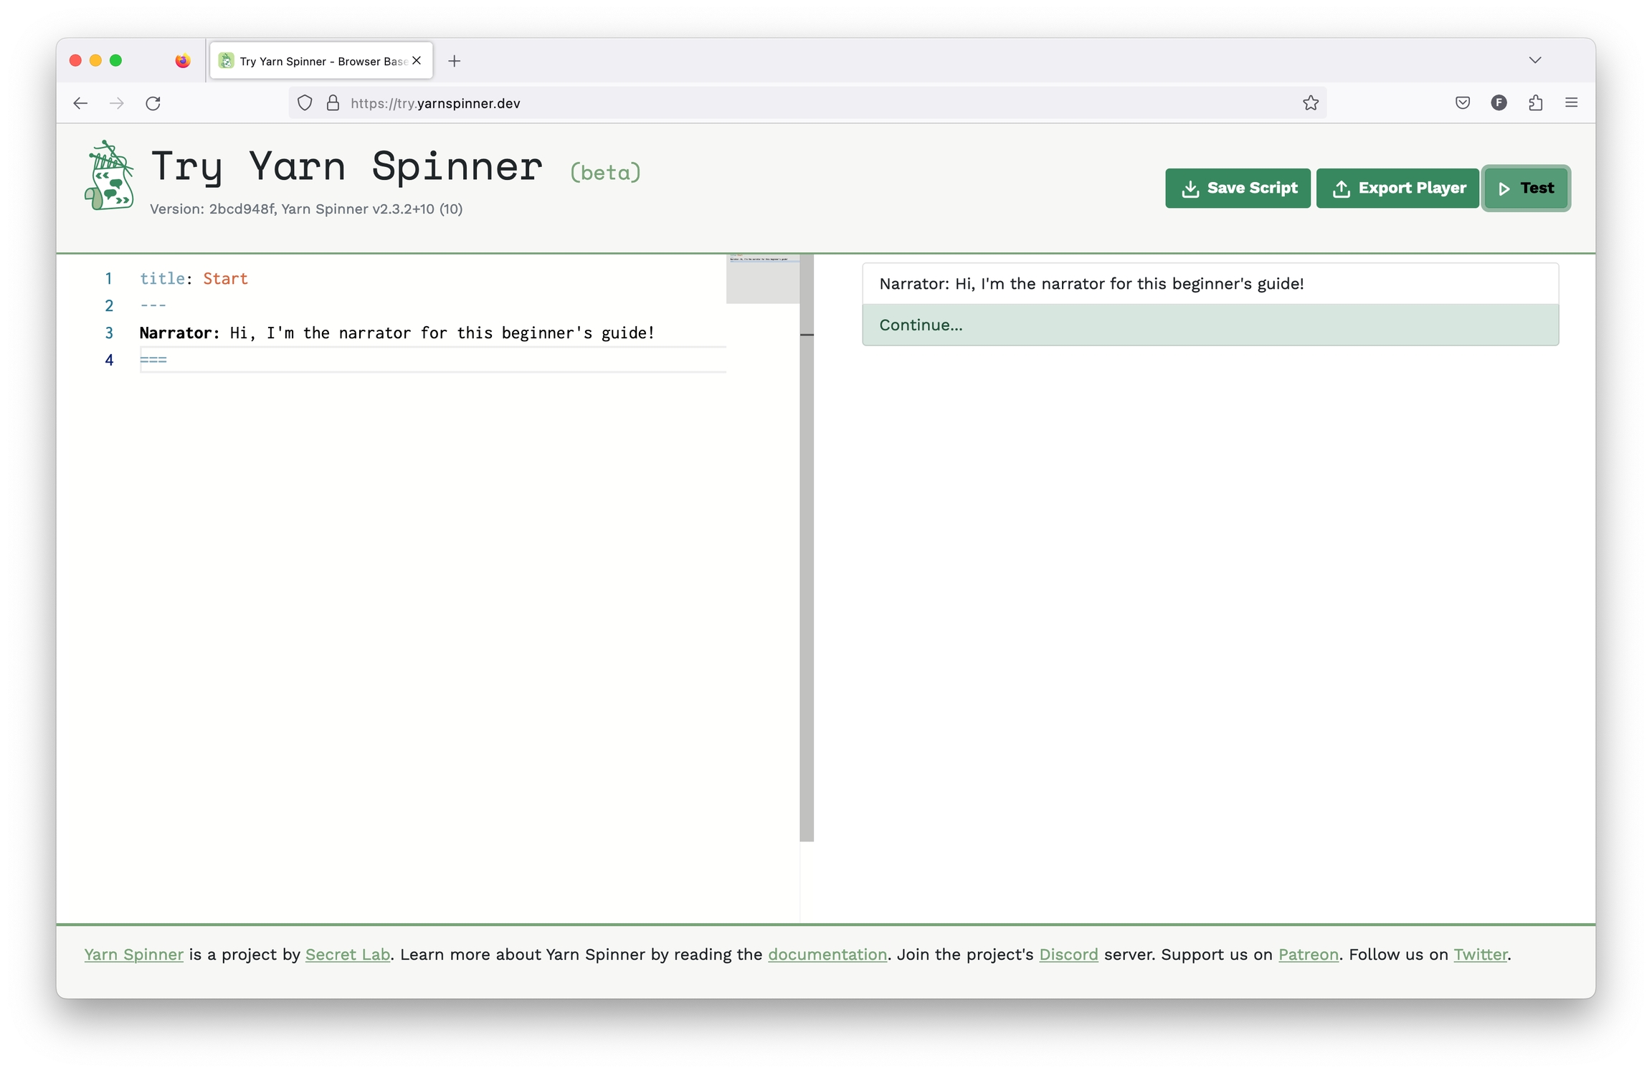The image size is (1652, 1073).
Task: Open the tracking protection shield icon
Action: click(x=305, y=103)
